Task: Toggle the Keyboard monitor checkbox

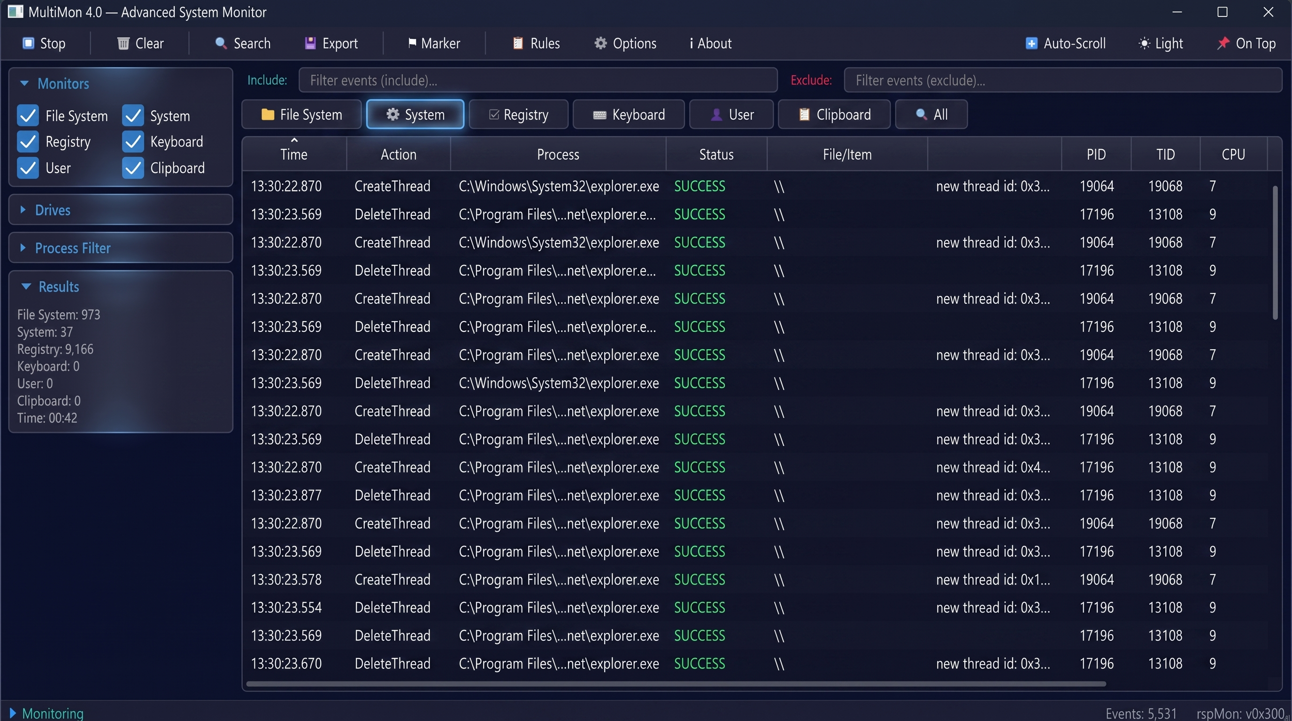Action: 133,142
